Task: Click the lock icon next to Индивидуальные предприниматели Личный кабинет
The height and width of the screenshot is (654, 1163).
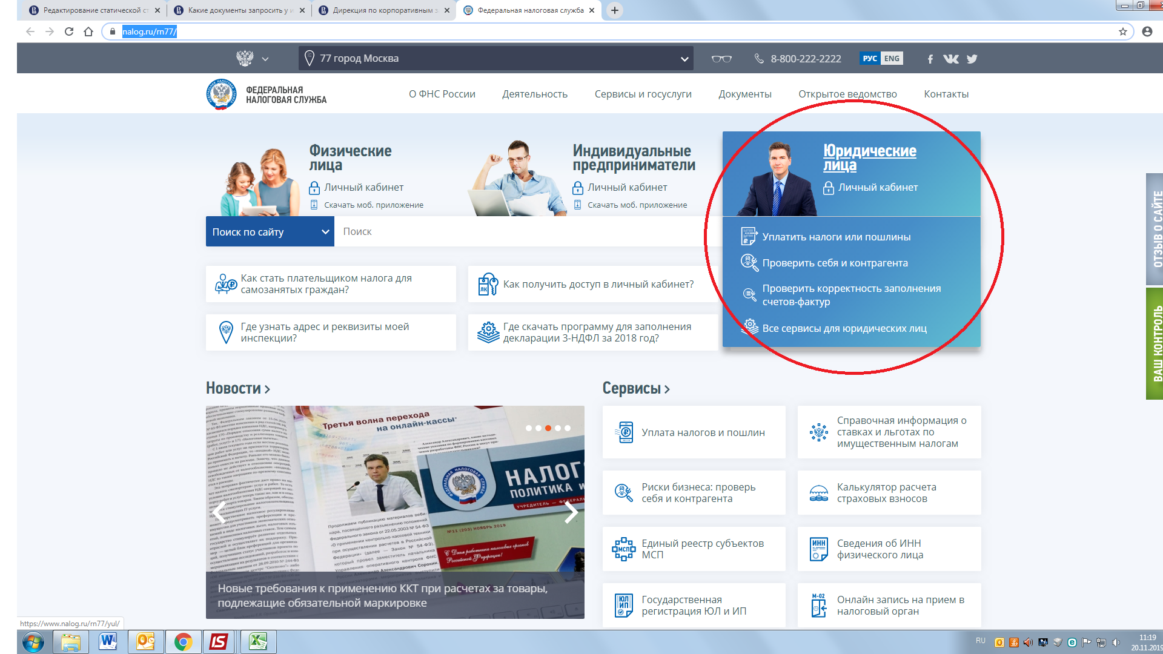Action: 578,187
